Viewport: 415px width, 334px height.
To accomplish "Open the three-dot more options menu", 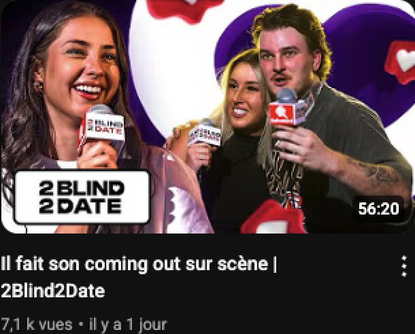I will (404, 266).
